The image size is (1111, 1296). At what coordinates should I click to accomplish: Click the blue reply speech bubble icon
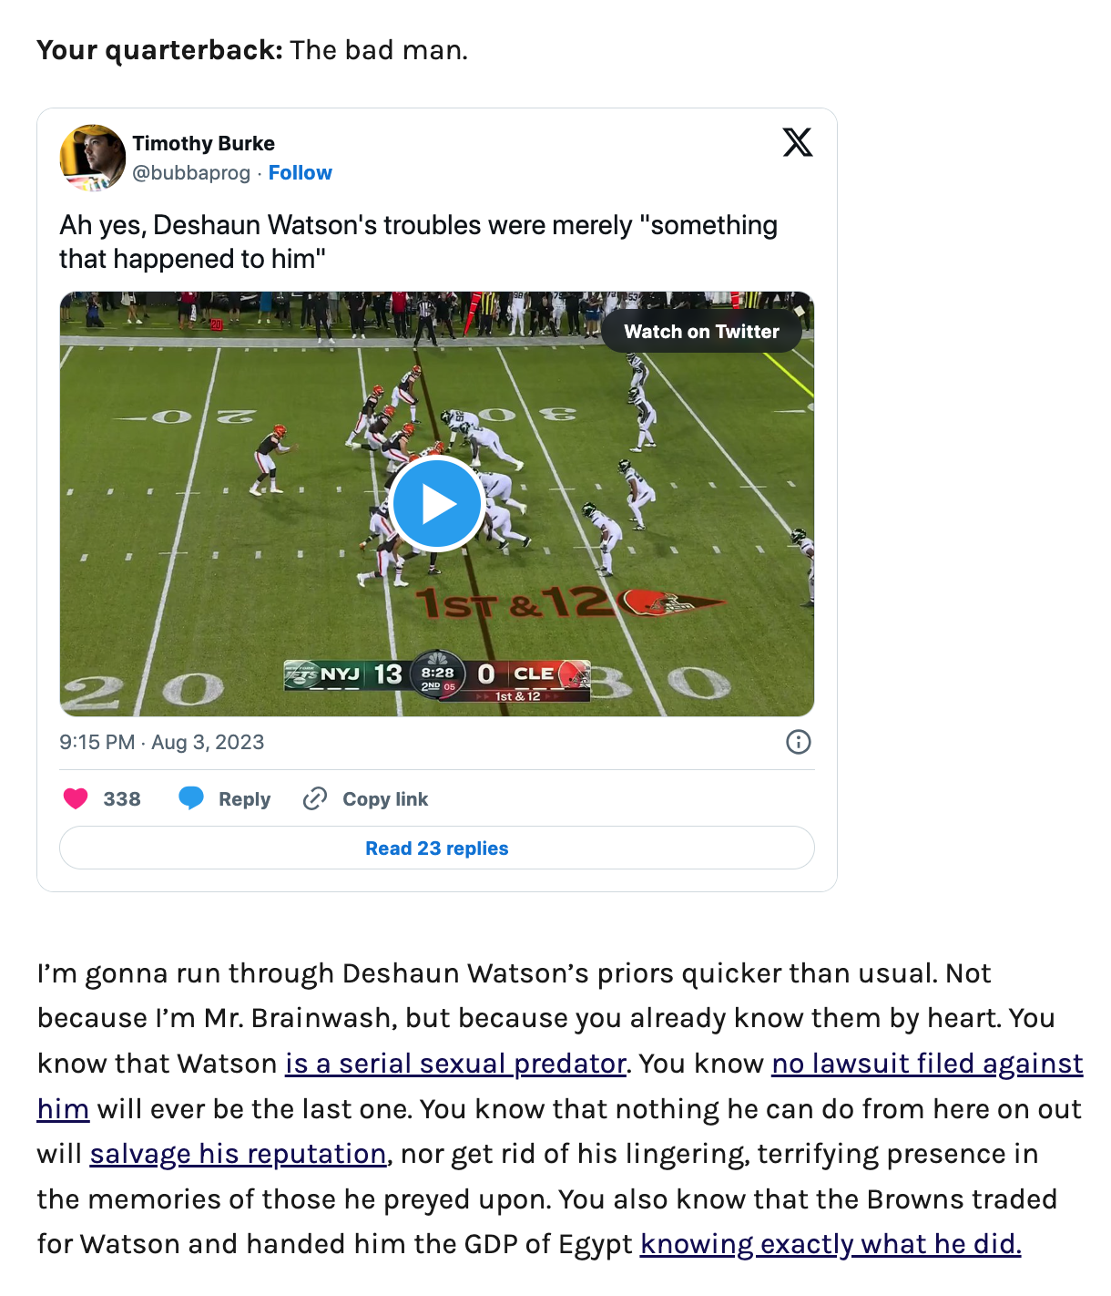pyautogui.click(x=191, y=799)
